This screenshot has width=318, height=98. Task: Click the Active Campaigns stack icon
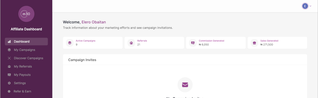[70, 43]
